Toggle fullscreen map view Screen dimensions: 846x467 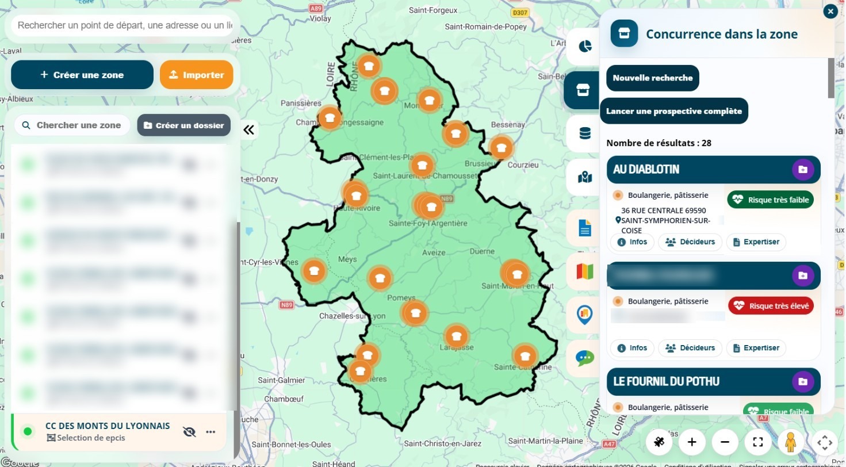758,442
